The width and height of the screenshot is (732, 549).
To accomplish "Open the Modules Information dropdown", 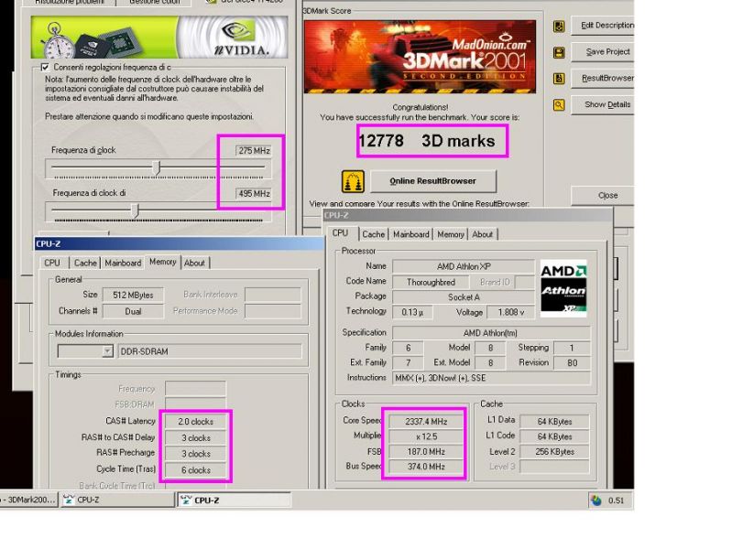I will point(107,351).
